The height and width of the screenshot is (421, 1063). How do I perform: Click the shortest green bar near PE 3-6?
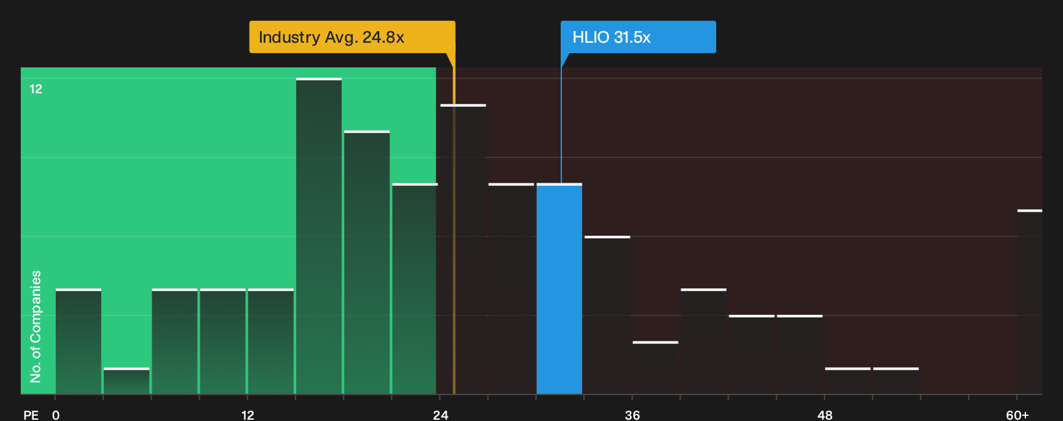click(126, 381)
